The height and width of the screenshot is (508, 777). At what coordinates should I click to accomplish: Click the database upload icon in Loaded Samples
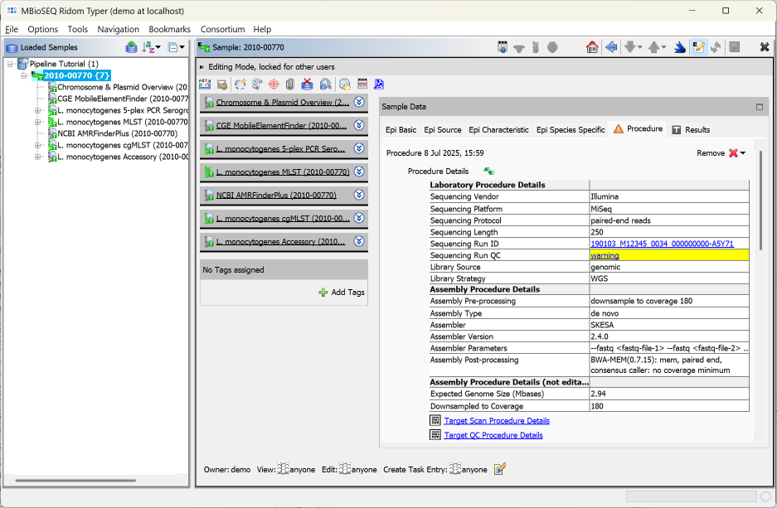131,47
